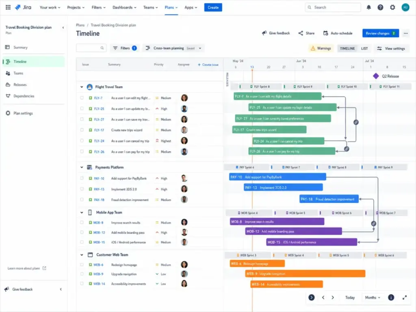Collapse the Customer Web Team group
The height and width of the screenshot is (312, 416).
(x=82, y=255)
